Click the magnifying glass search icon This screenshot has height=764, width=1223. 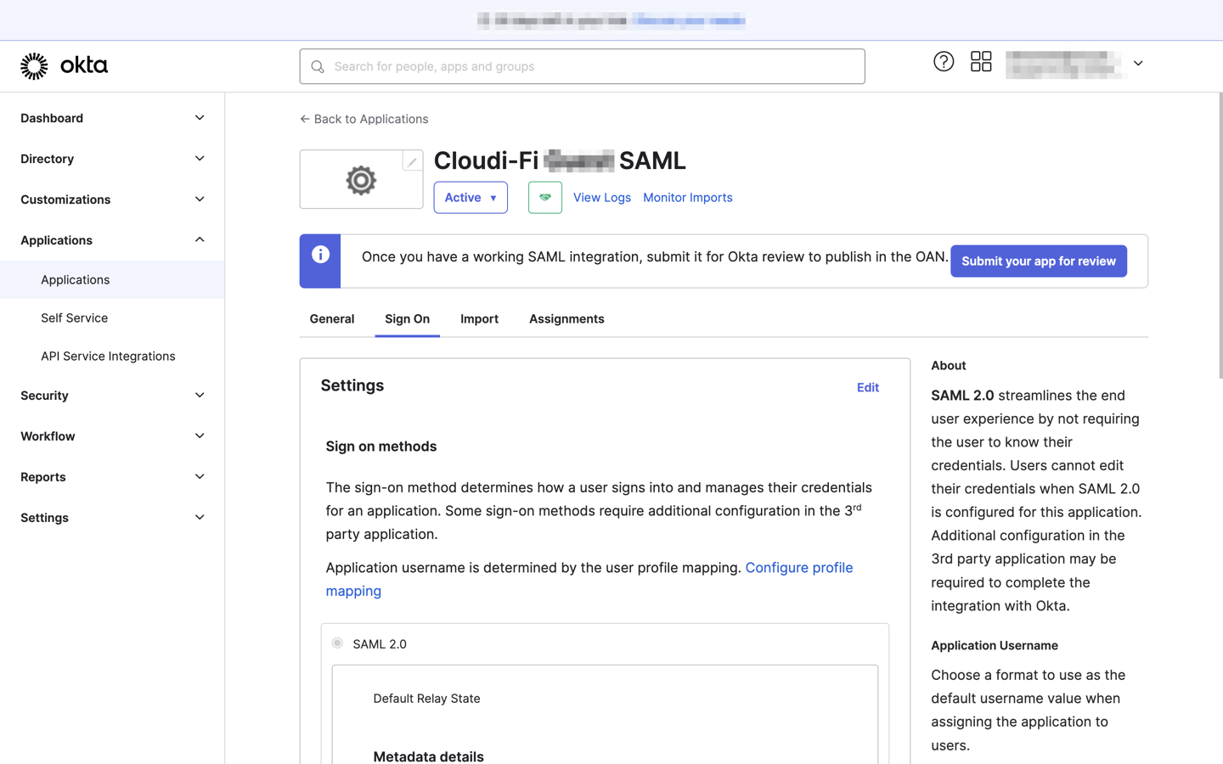[x=317, y=65]
